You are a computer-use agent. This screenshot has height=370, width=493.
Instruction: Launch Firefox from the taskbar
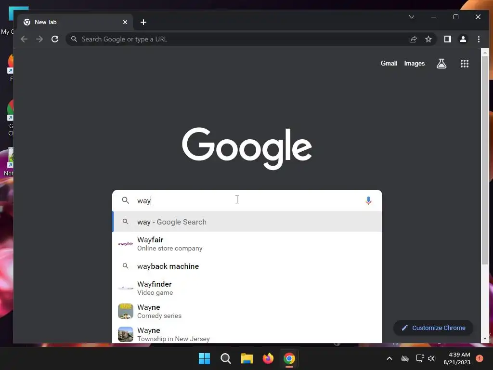pyautogui.click(x=268, y=358)
